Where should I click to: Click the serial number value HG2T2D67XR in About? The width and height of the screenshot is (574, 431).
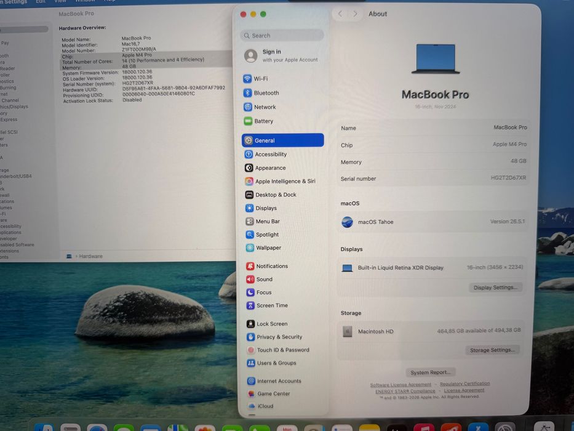(508, 178)
